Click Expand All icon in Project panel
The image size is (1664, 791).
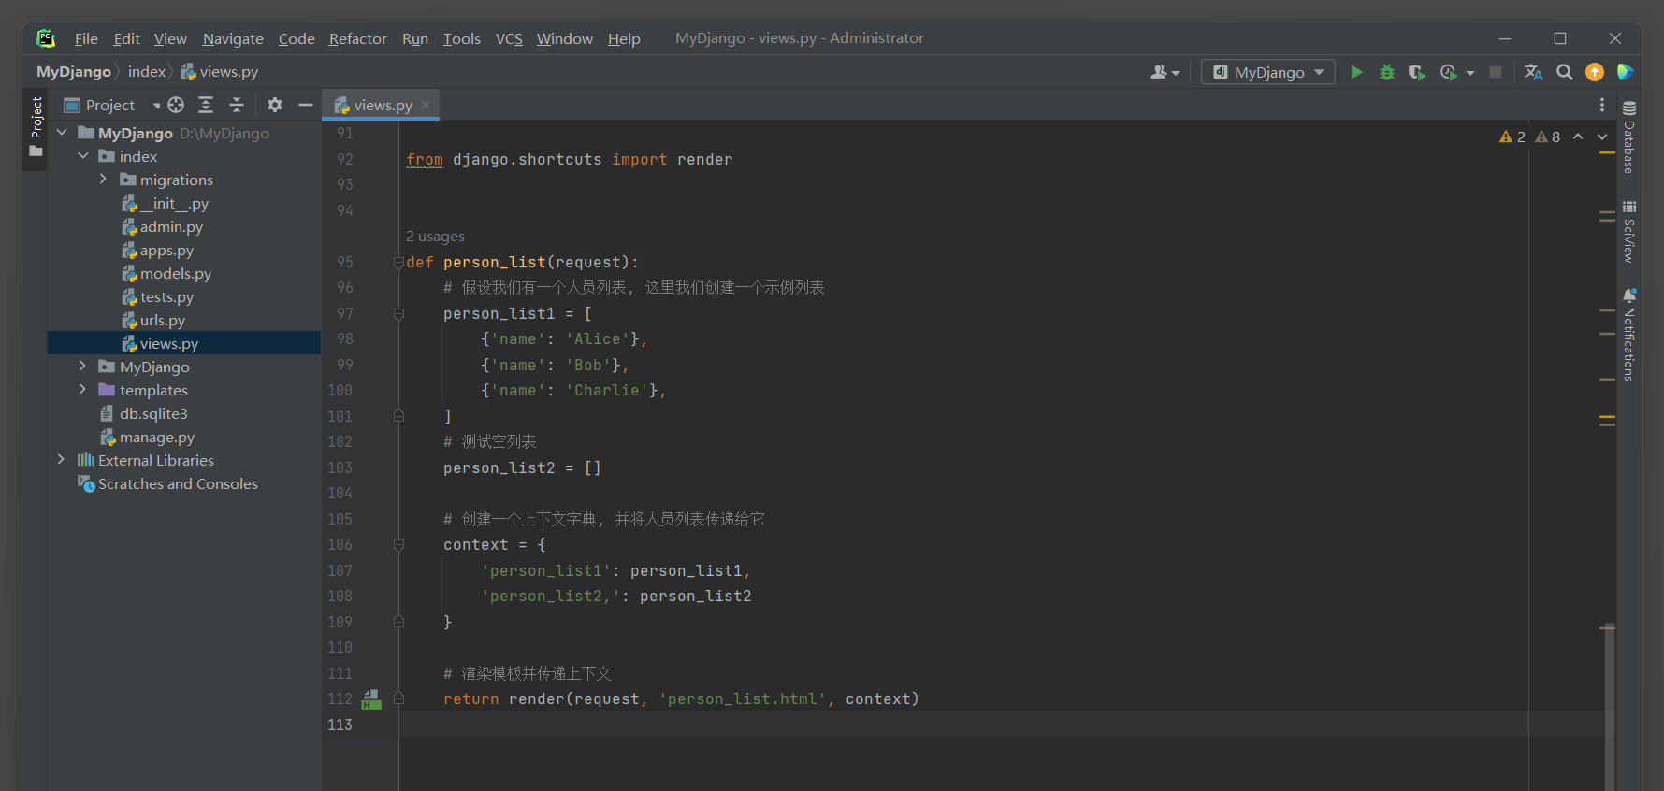pos(206,105)
